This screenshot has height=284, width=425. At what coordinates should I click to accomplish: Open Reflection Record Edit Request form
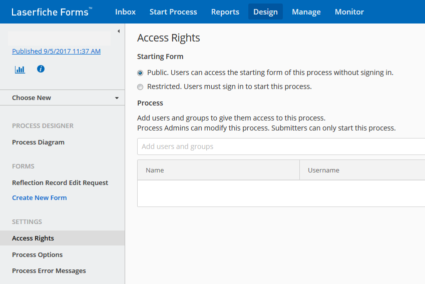tap(60, 182)
